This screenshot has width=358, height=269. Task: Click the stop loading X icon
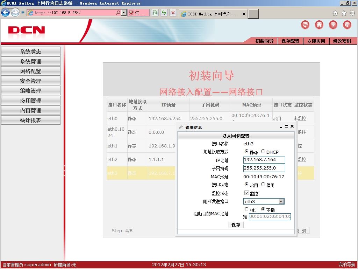(x=173, y=13)
